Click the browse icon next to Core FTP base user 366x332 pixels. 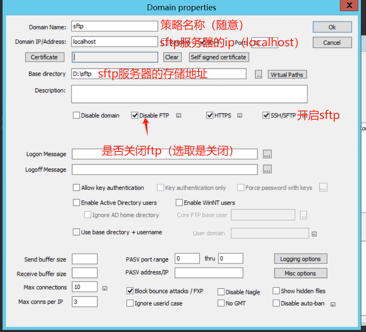click(x=304, y=215)
